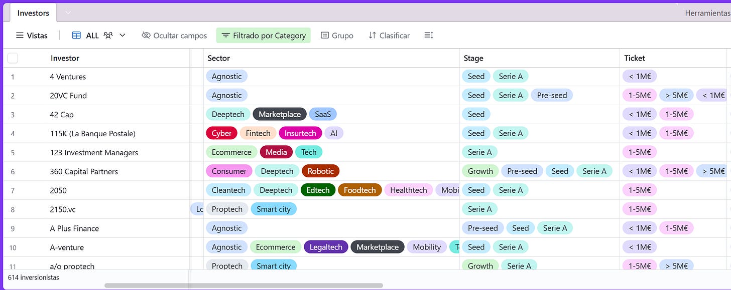Screen dimensions: 731x290
Task: Click the Cyber sector tag
Action: 221,133
